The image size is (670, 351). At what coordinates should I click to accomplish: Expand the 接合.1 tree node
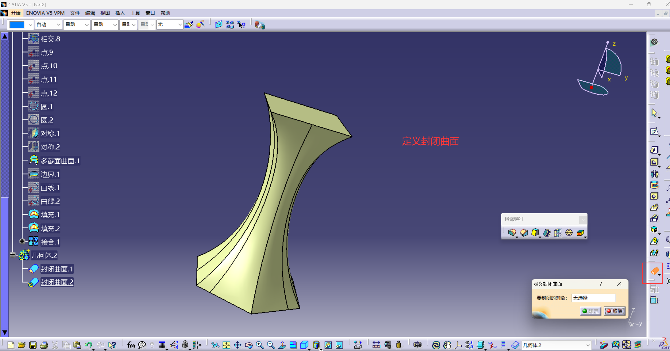coord(22,241)
